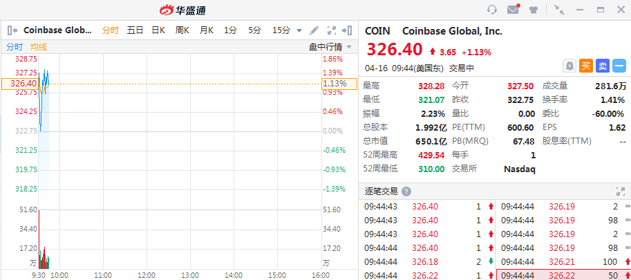The height and width of the screenshot is (280, 631).
Task: Click the blue 卖 sell button
Action: 602,66
